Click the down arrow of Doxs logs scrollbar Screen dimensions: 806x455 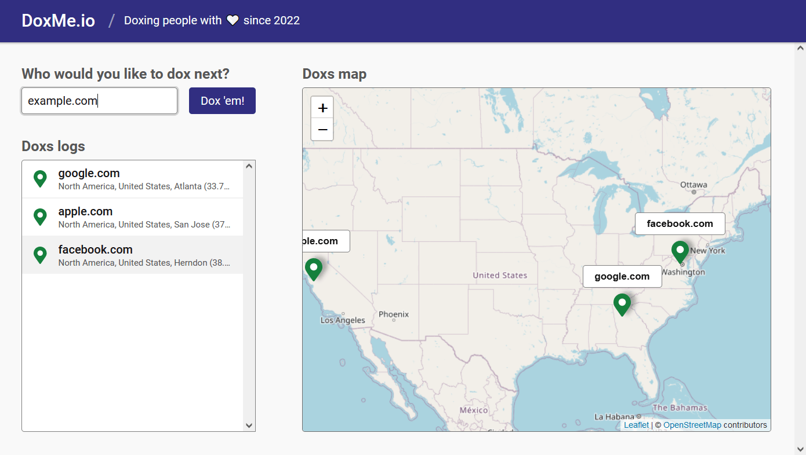(x=249, y=425)
